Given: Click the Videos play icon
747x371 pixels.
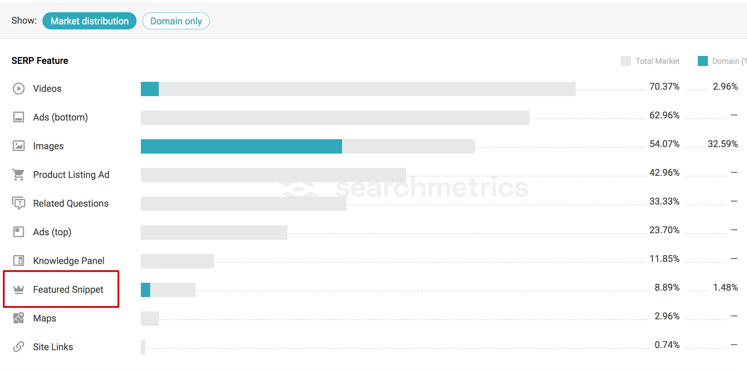Looking at the screenshot, I should tap(19, 89).
